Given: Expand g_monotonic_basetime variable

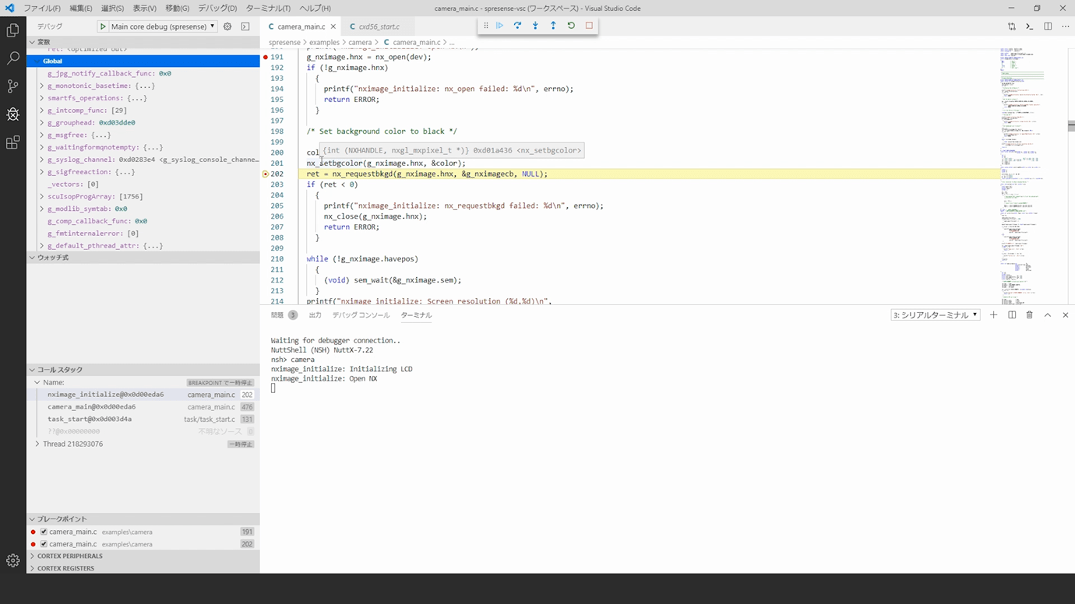Looking at the screenshot, I should tap(42, 86).
